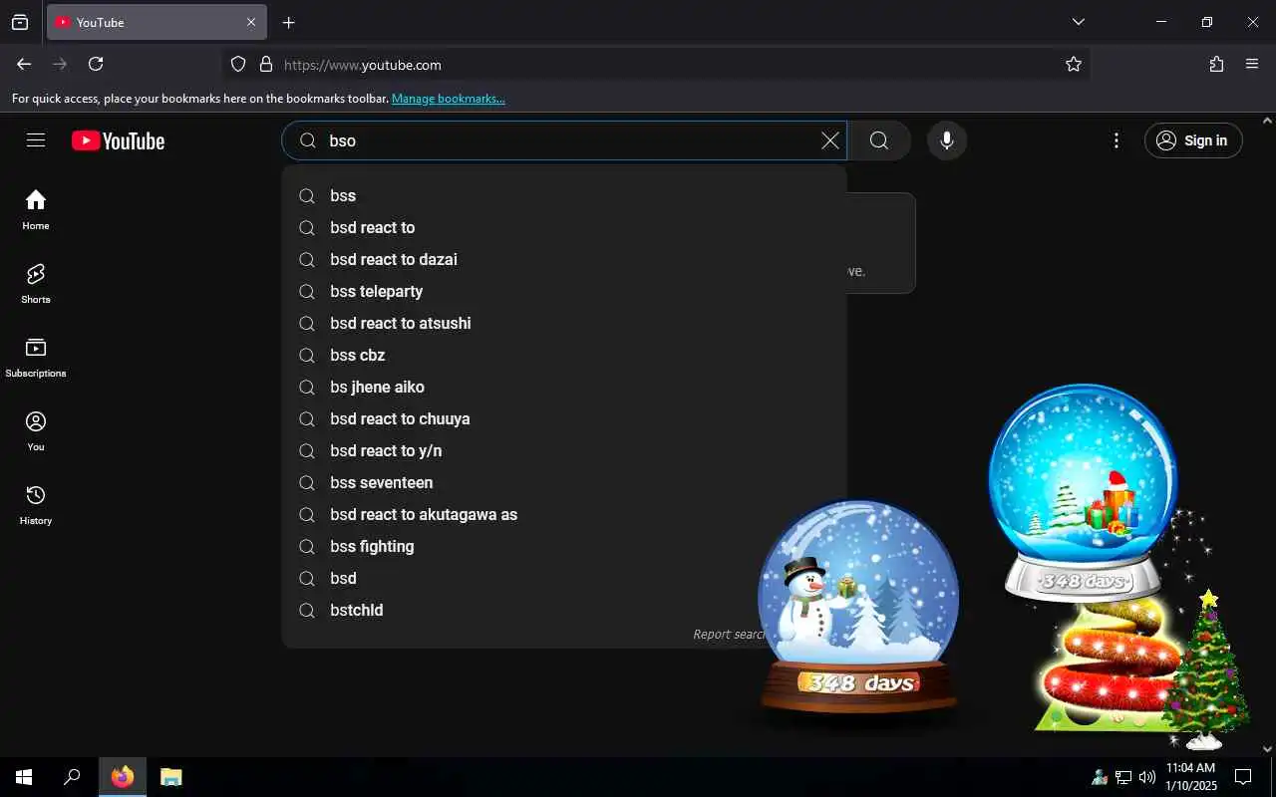The width and height of the screenshot is (1276, 797).
Task: Open the list all tabs dropdown
Action: pyautogui.click(x=1078, y=22)
